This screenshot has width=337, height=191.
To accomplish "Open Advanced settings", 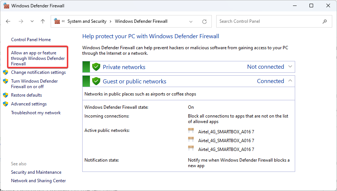I will click(29, 104).
